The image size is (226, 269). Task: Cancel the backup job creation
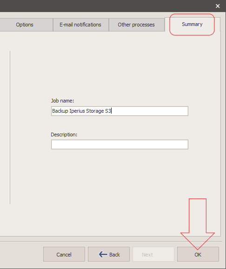pyautogui.click(x=64, y=254)
